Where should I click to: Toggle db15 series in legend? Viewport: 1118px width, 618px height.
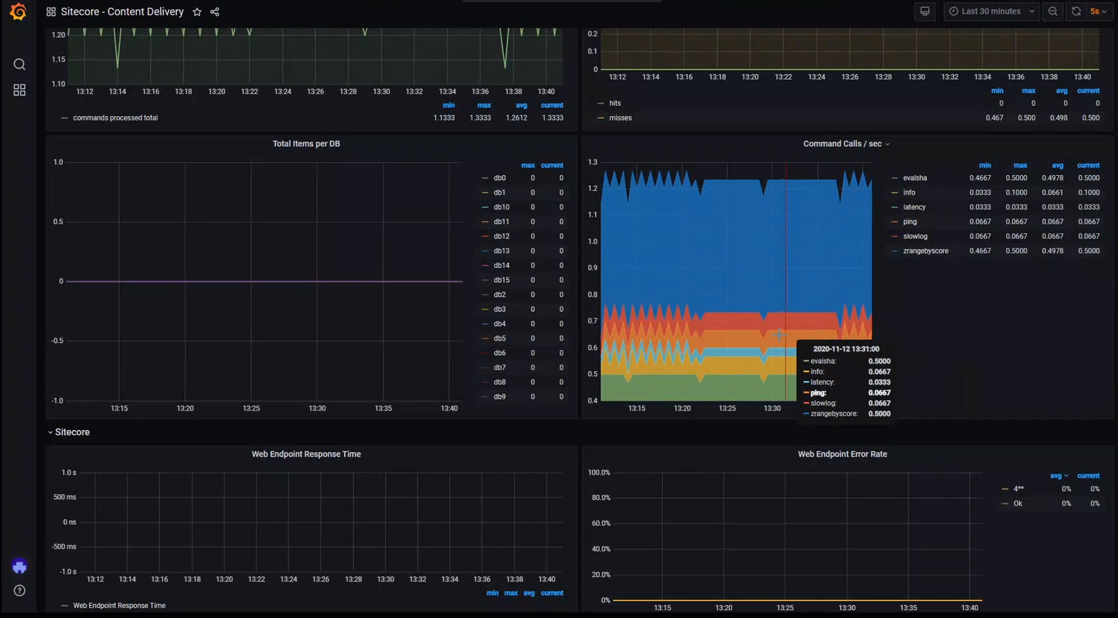point(501,280)
